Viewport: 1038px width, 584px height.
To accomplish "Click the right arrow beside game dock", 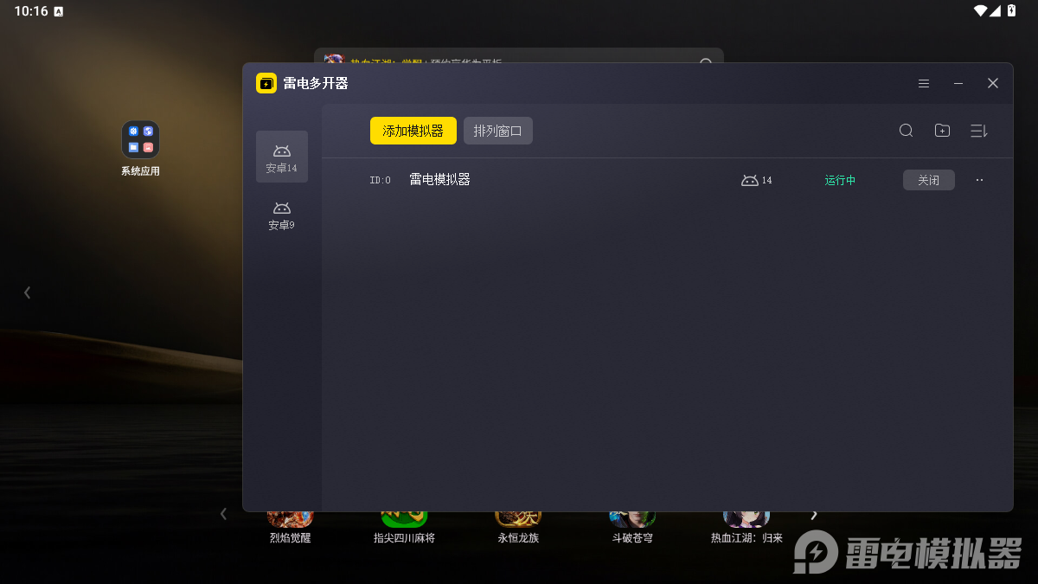I will [813, 515].
